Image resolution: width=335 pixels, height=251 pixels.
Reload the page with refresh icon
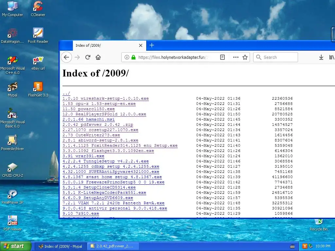coord(88,57)
